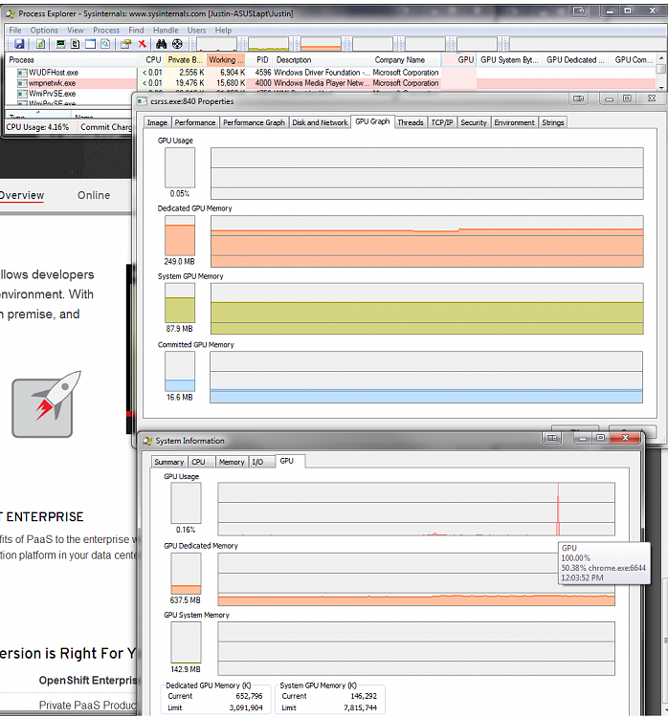Open the Help menu

click(x=223, y=31)
